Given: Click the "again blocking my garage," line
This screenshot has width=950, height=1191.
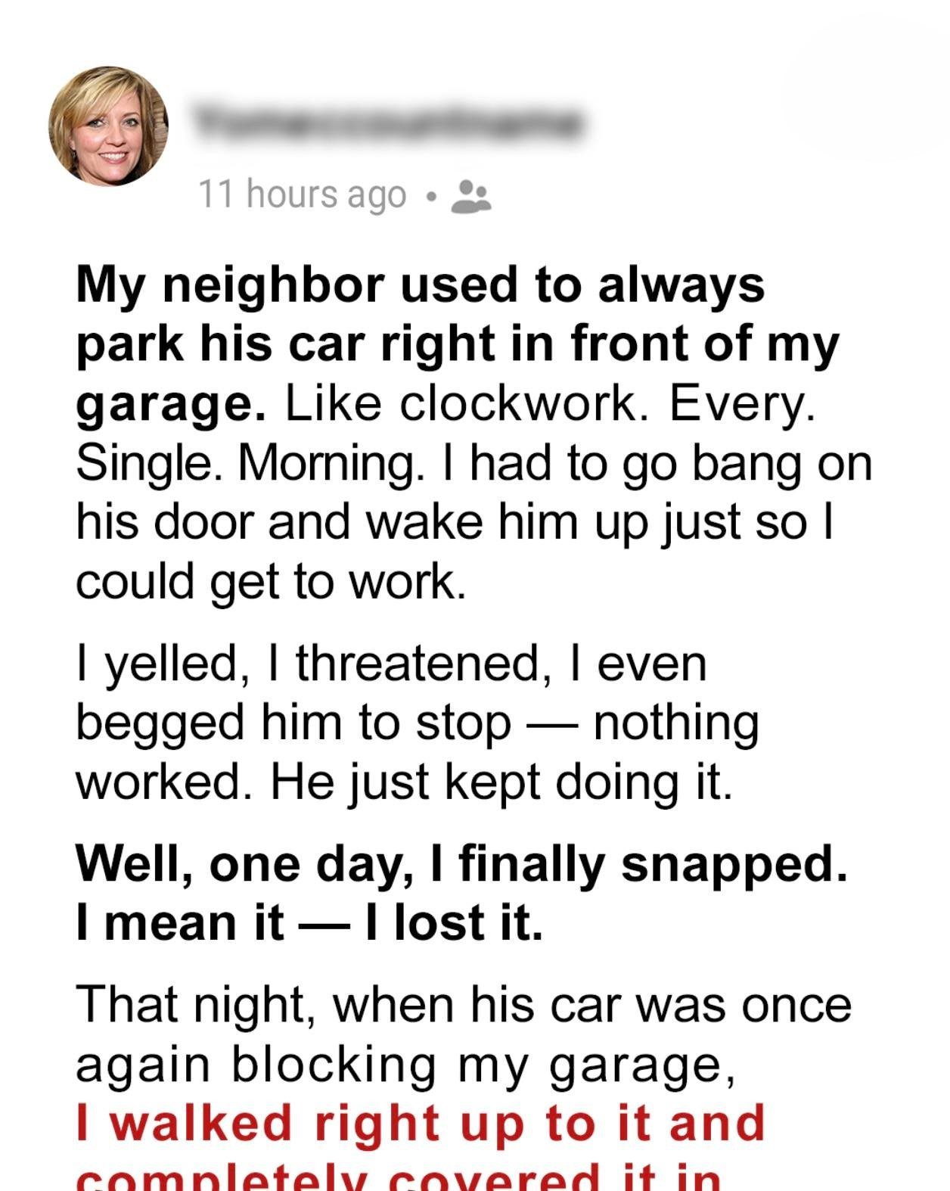Looking at the screenshot, I should pyautogui.click(x=405, y=1065).
